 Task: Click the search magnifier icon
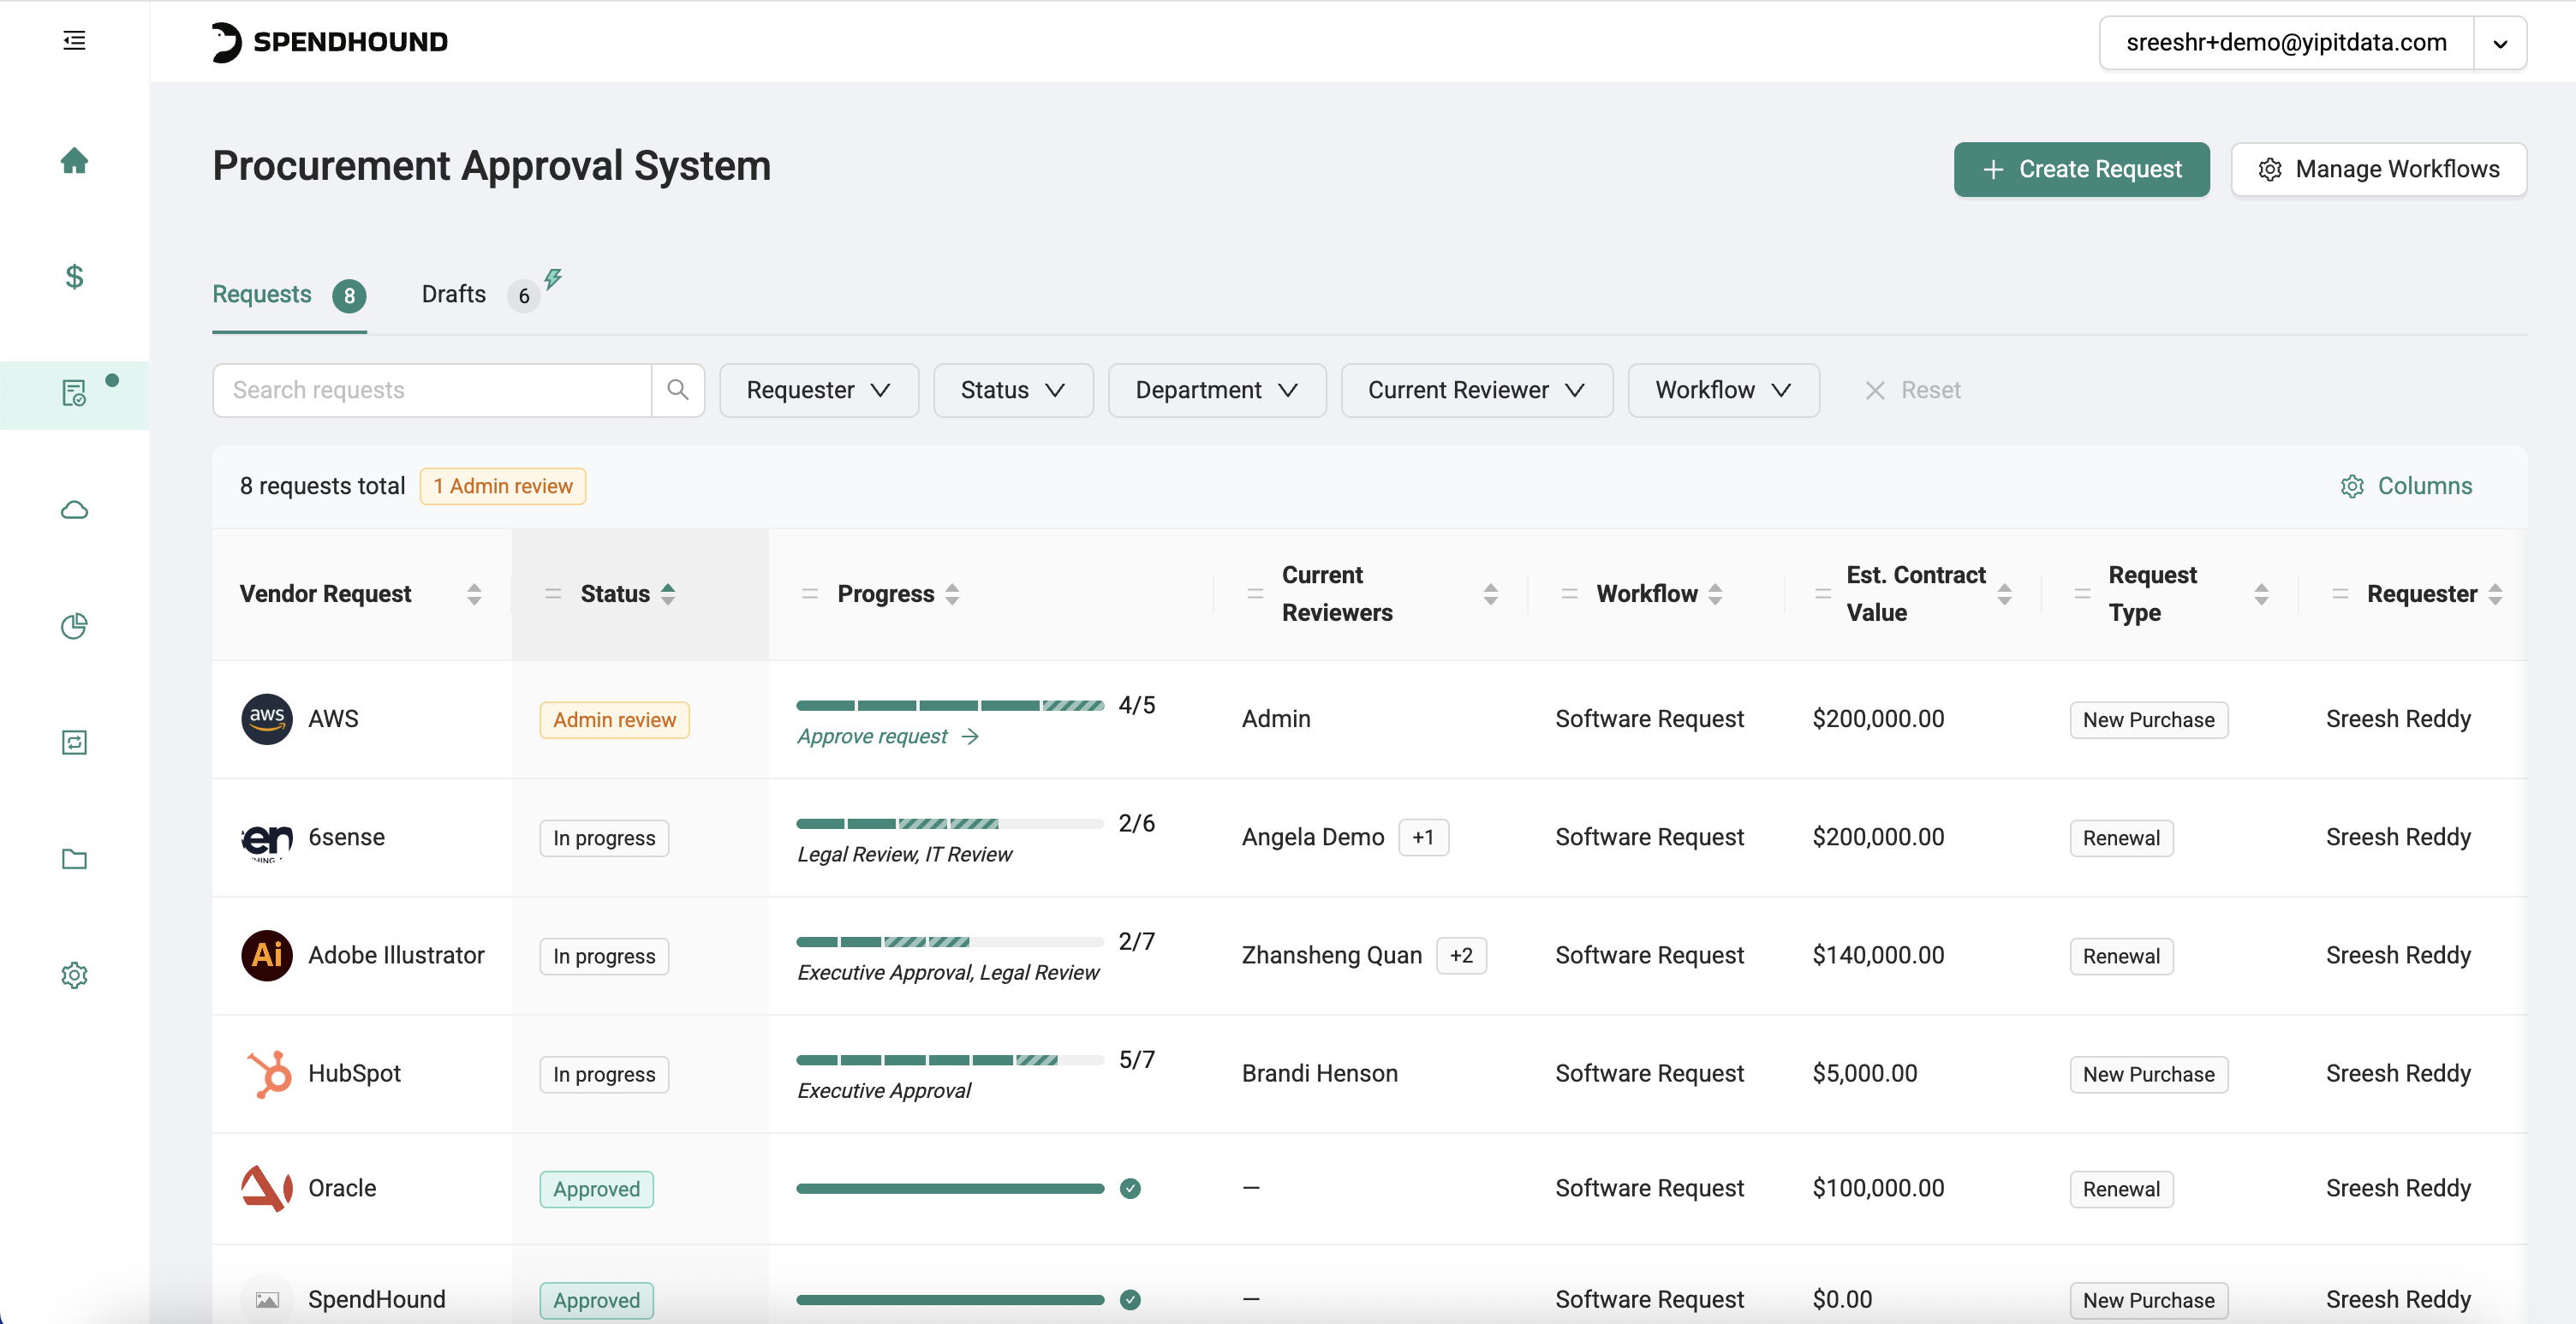point(677,389)
